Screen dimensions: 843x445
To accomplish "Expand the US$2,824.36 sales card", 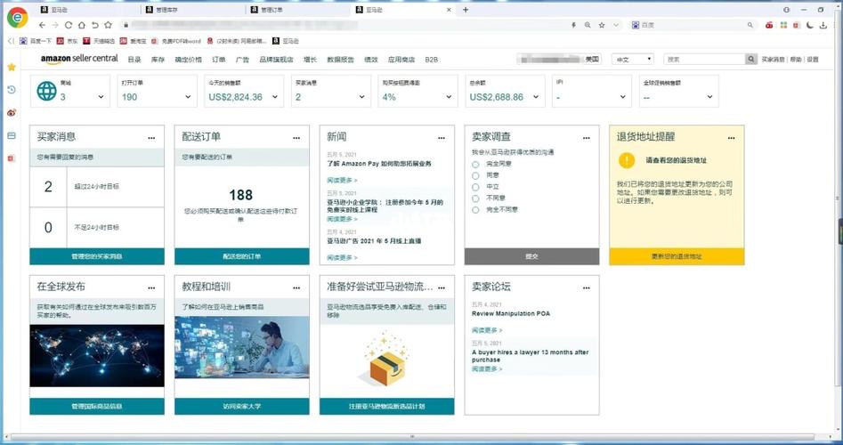I will 275,97.
